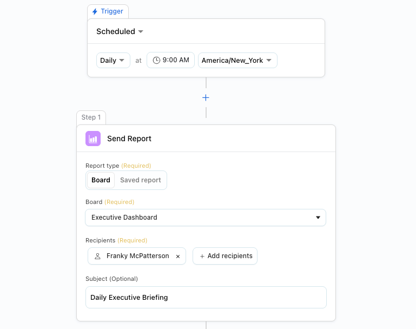Open the Daily frequency dropdown
Screen dimensions: 416x329
[x=113, y=60]
